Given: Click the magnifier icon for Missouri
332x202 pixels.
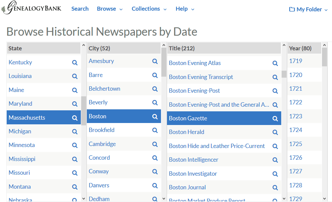Looking at the screenshot, I should click(74, 173).
